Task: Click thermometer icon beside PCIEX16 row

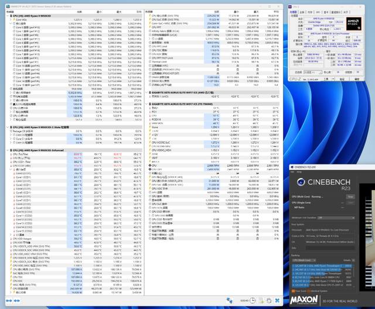Action: [x=150, y=119]
